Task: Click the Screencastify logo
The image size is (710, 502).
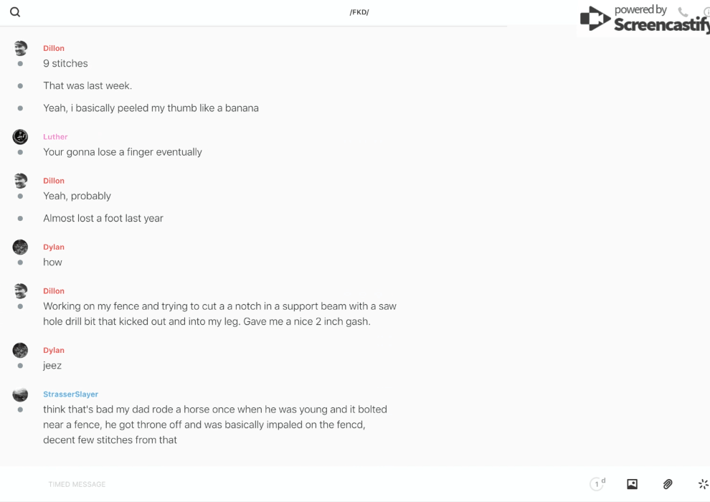Action: point(644,19)
